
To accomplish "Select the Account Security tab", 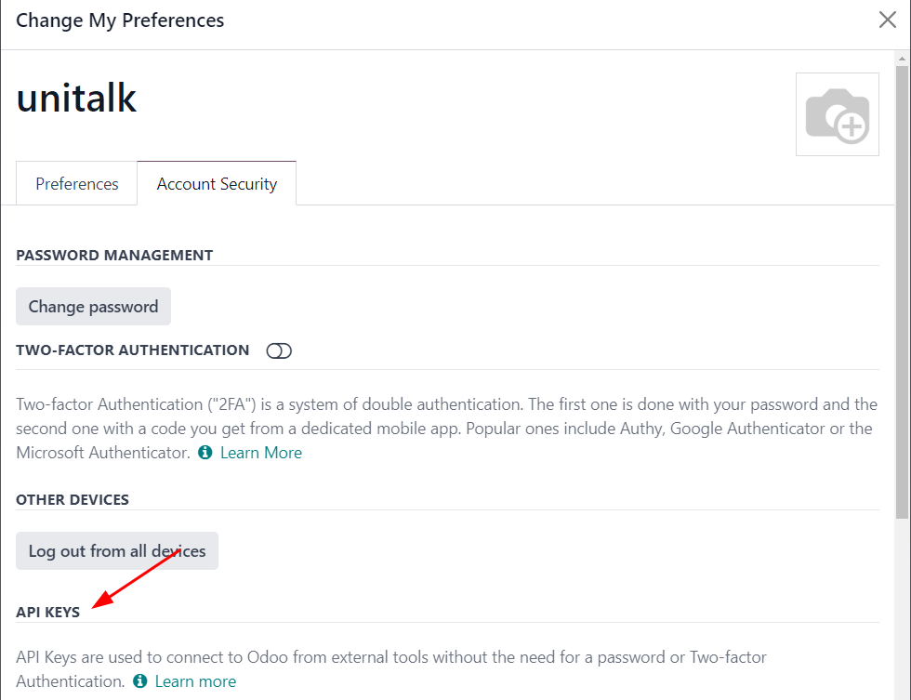I will click(217, 183).
